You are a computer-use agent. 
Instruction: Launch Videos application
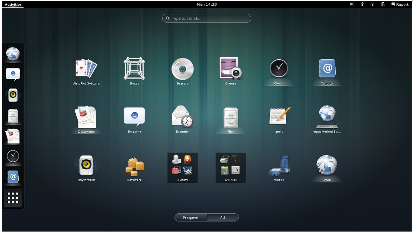click(279, 168)
